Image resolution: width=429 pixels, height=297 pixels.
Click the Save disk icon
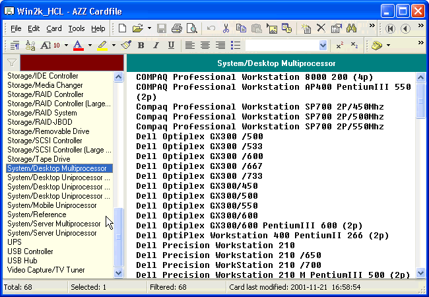[x=162, y=28]
